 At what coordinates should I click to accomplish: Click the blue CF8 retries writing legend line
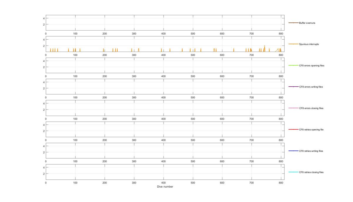293,151
